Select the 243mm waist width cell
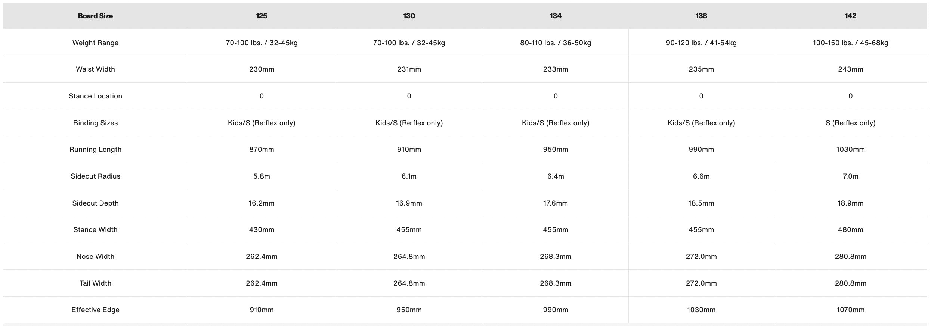Screen dimensions: 931x326 850,69
